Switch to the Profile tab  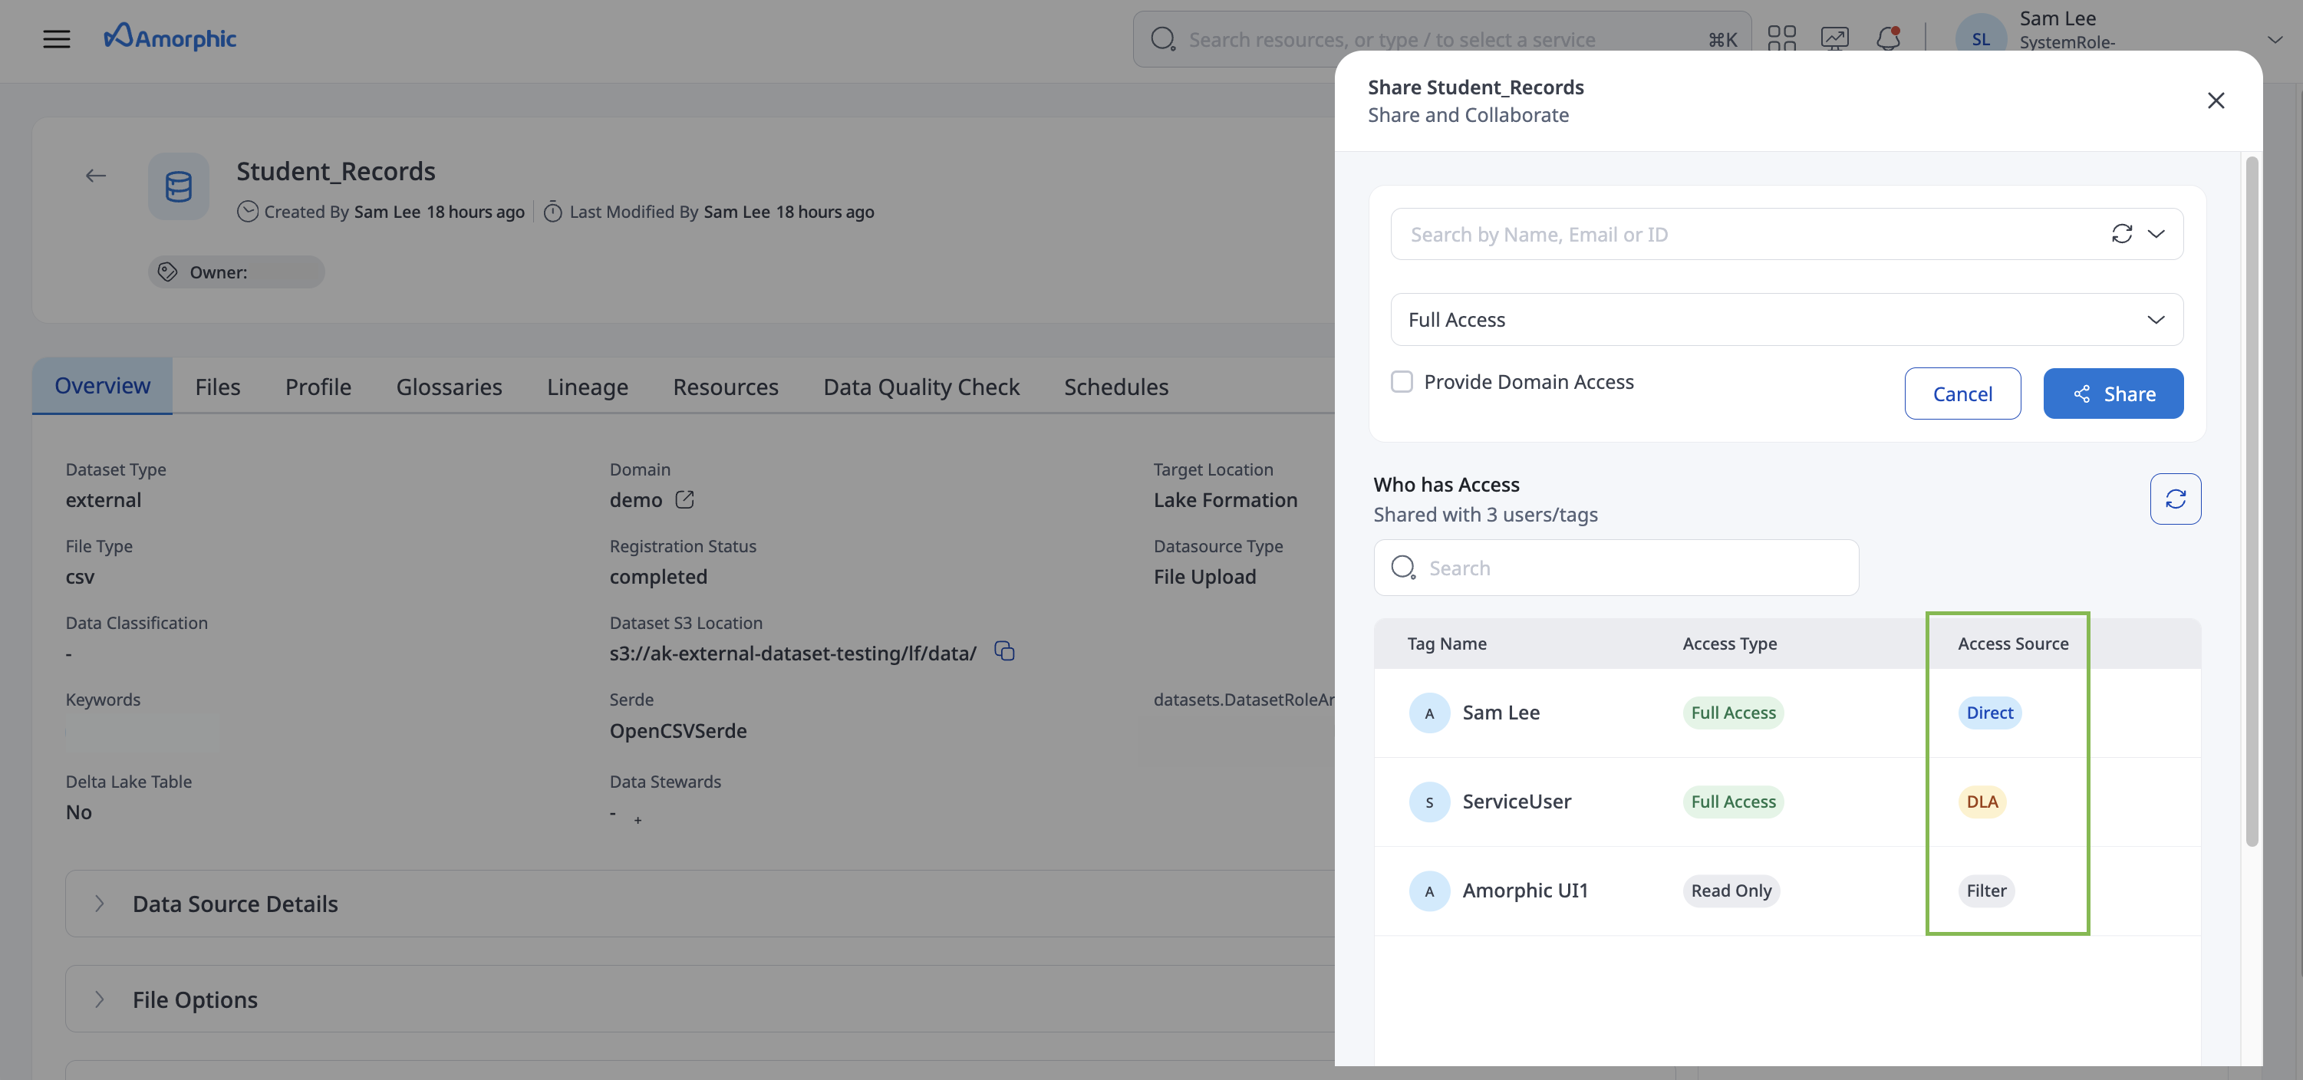(318, 387)
